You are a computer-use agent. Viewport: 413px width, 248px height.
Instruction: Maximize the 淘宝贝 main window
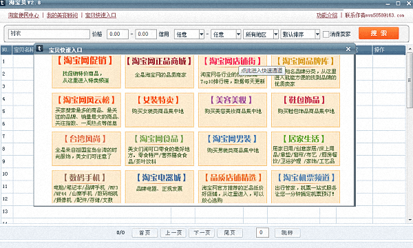click(398, 3)
